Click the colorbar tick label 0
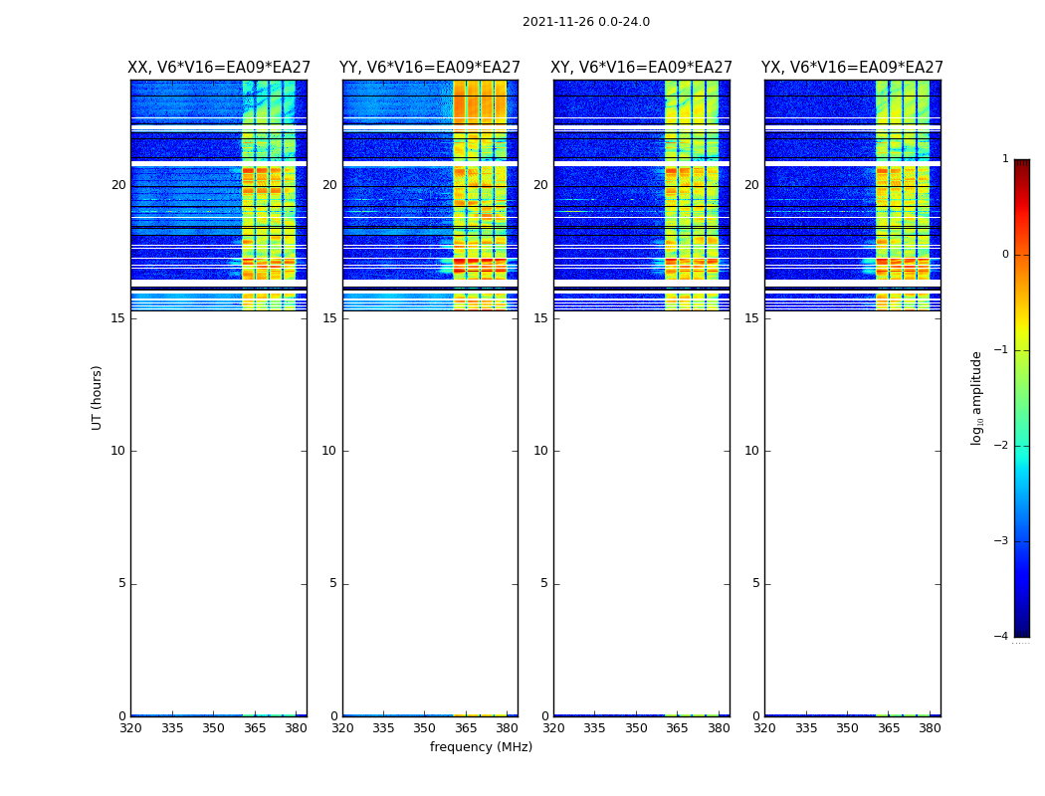Image resolution: width=1045 pixels, height=796 pixels. [x=1004, y=255]
